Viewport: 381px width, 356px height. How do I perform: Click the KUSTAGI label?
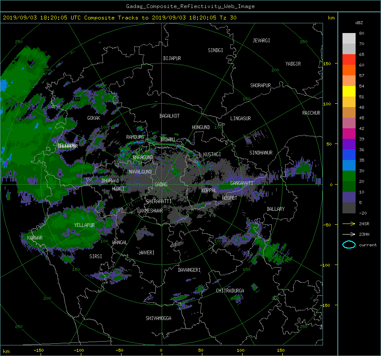coord(212,155)
